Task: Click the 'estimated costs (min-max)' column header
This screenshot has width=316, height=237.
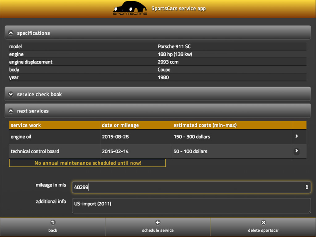Action: 232,125
